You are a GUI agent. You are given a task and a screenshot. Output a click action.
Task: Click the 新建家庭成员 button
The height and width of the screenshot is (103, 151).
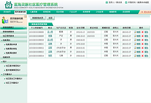(38, 18)
